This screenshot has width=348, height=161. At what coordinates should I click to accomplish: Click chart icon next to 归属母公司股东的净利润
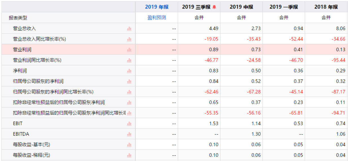tap(129, 81)
